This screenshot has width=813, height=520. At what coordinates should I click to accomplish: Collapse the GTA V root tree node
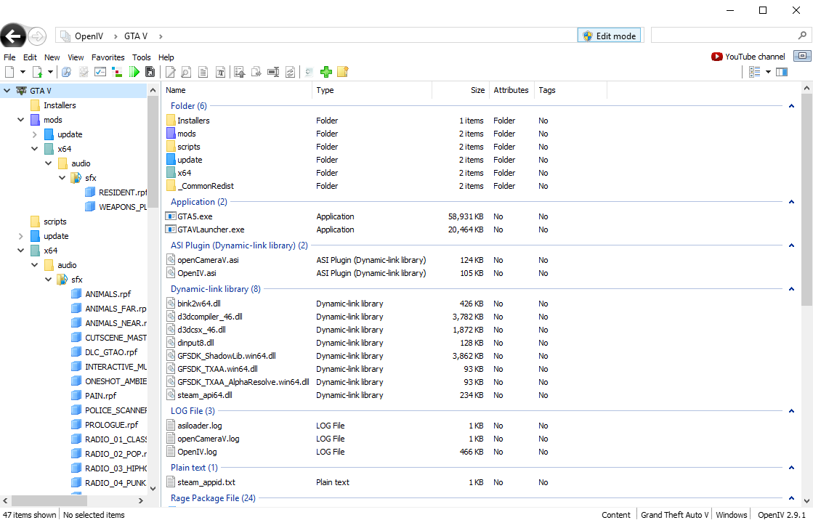[x=7, y=91]
